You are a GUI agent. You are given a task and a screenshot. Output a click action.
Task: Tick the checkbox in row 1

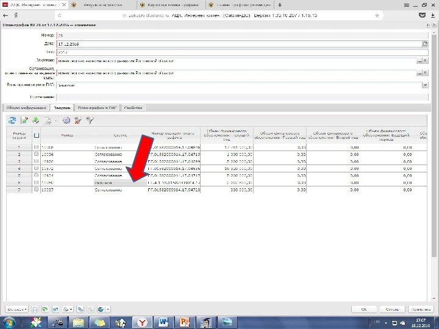click(36, 147)
